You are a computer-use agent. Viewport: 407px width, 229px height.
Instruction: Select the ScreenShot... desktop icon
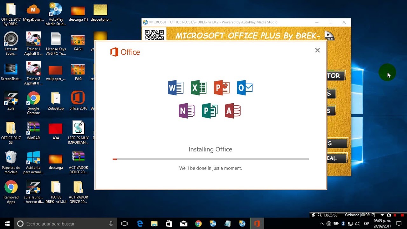click(11, 72)
